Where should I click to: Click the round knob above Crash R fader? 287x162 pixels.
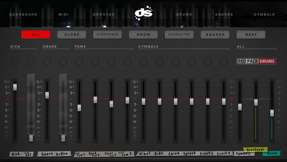click(224, 61)
